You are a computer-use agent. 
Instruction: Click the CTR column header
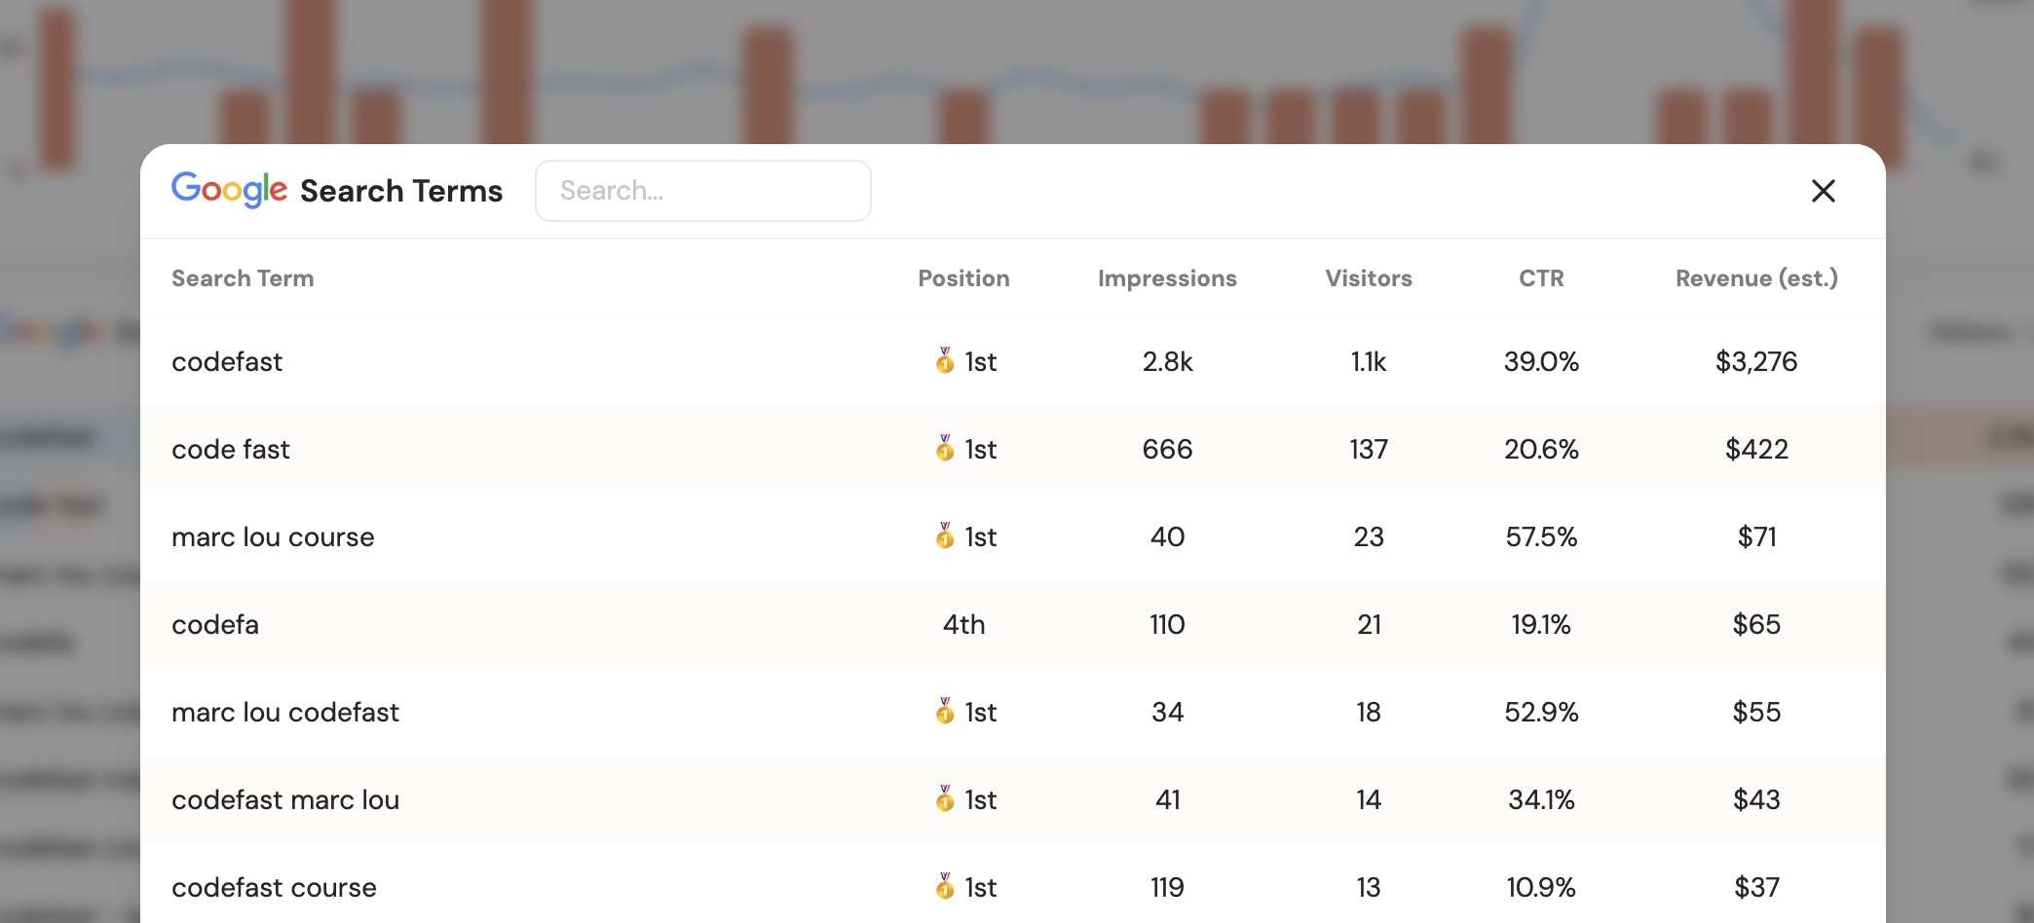click(x=1540, y=278)
